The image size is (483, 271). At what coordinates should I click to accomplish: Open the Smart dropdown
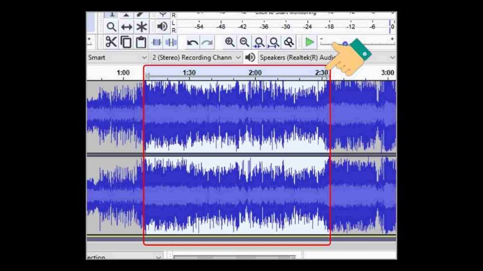tap(118, 57)
